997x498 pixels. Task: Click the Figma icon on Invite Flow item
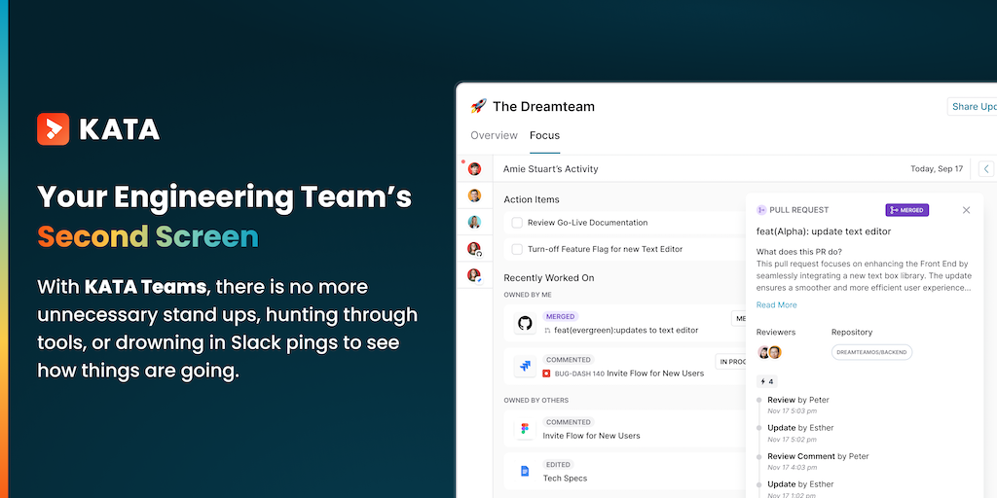525,429
